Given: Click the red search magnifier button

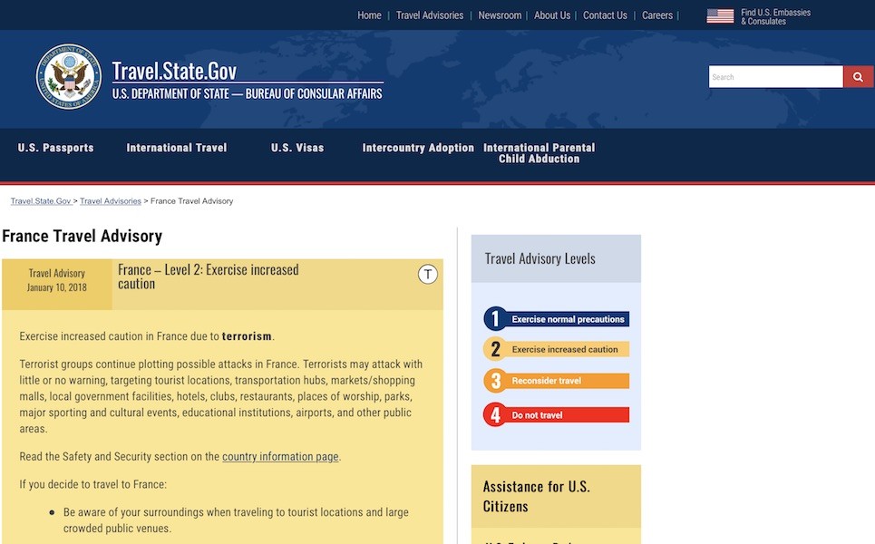Looking at the screenshot, I should click(x=859, y=77).
